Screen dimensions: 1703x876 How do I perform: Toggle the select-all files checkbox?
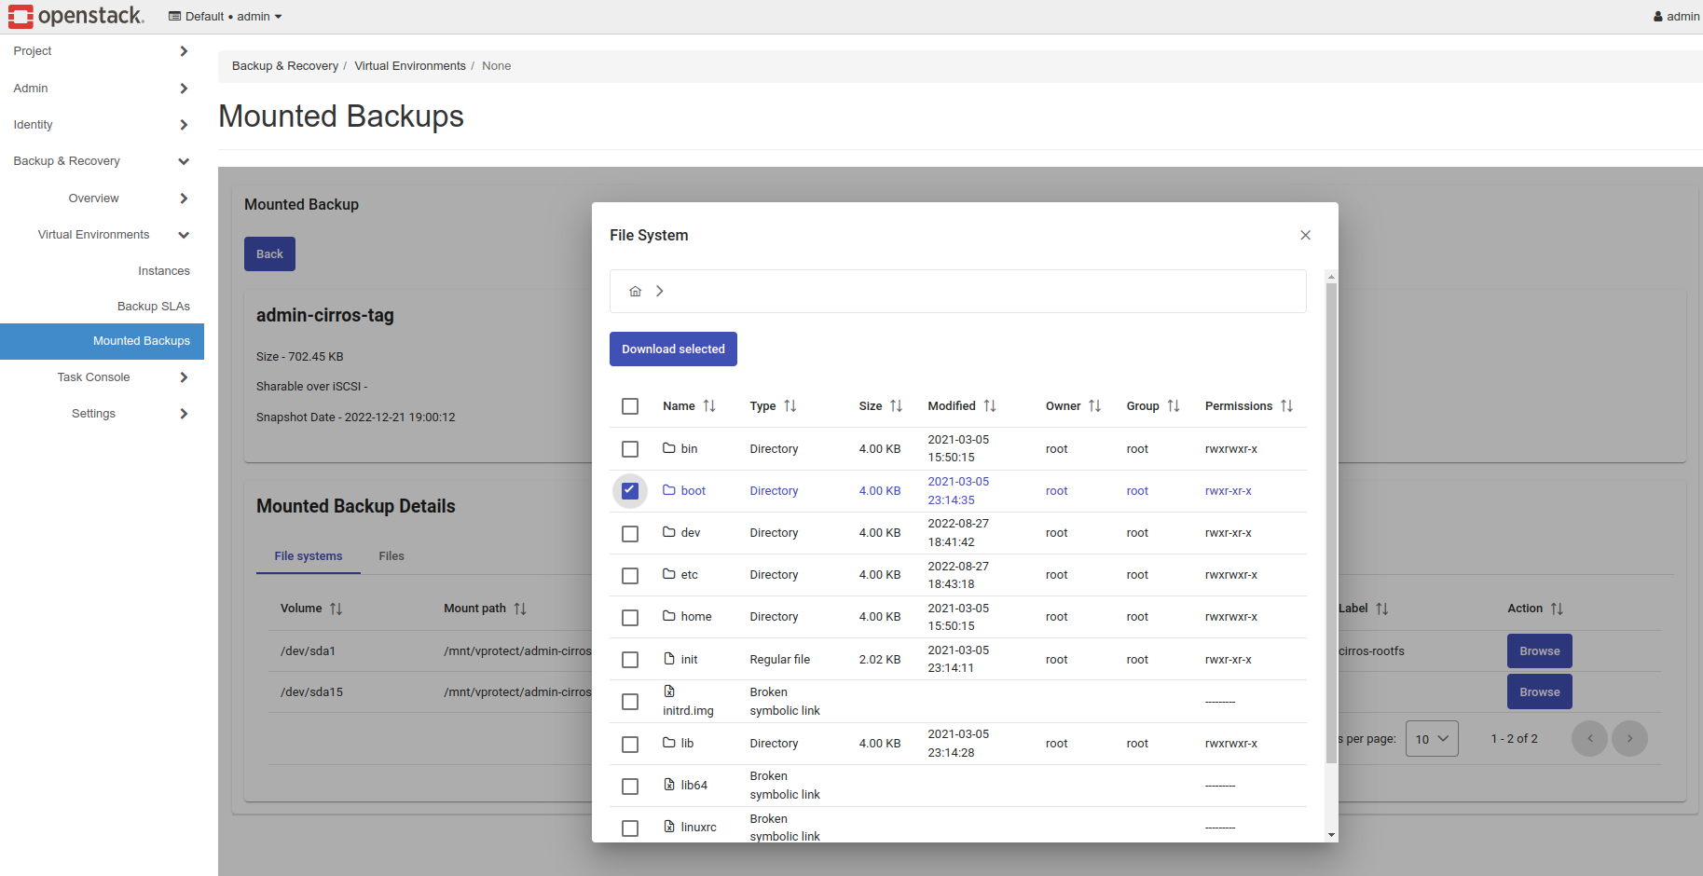[x=630, y=406]
